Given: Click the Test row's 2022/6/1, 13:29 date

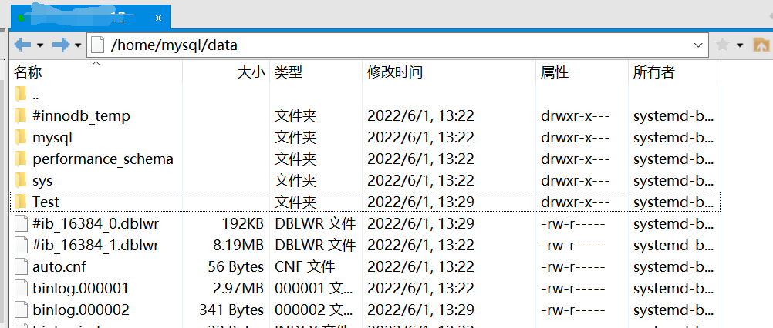Looking at the screenshot, I should [x=420, y=202].
